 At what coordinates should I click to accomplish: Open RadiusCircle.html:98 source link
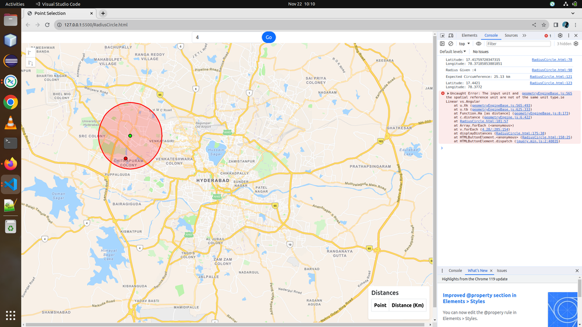[552, 70]
